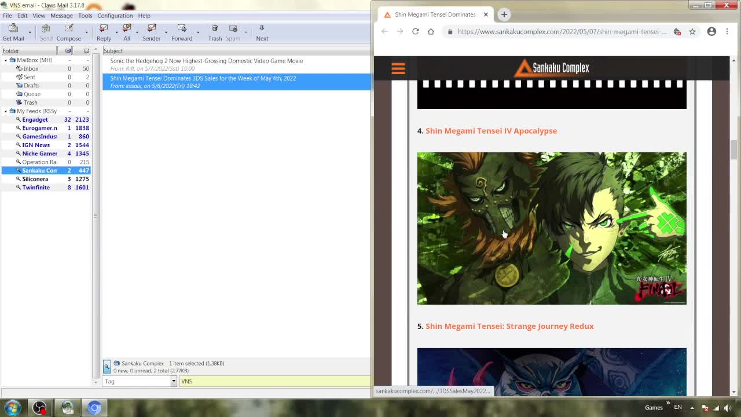Image resolution: width=741 pixels, height=417 pixels.
Task: Open a new browser tab
Action: point(504,14)
